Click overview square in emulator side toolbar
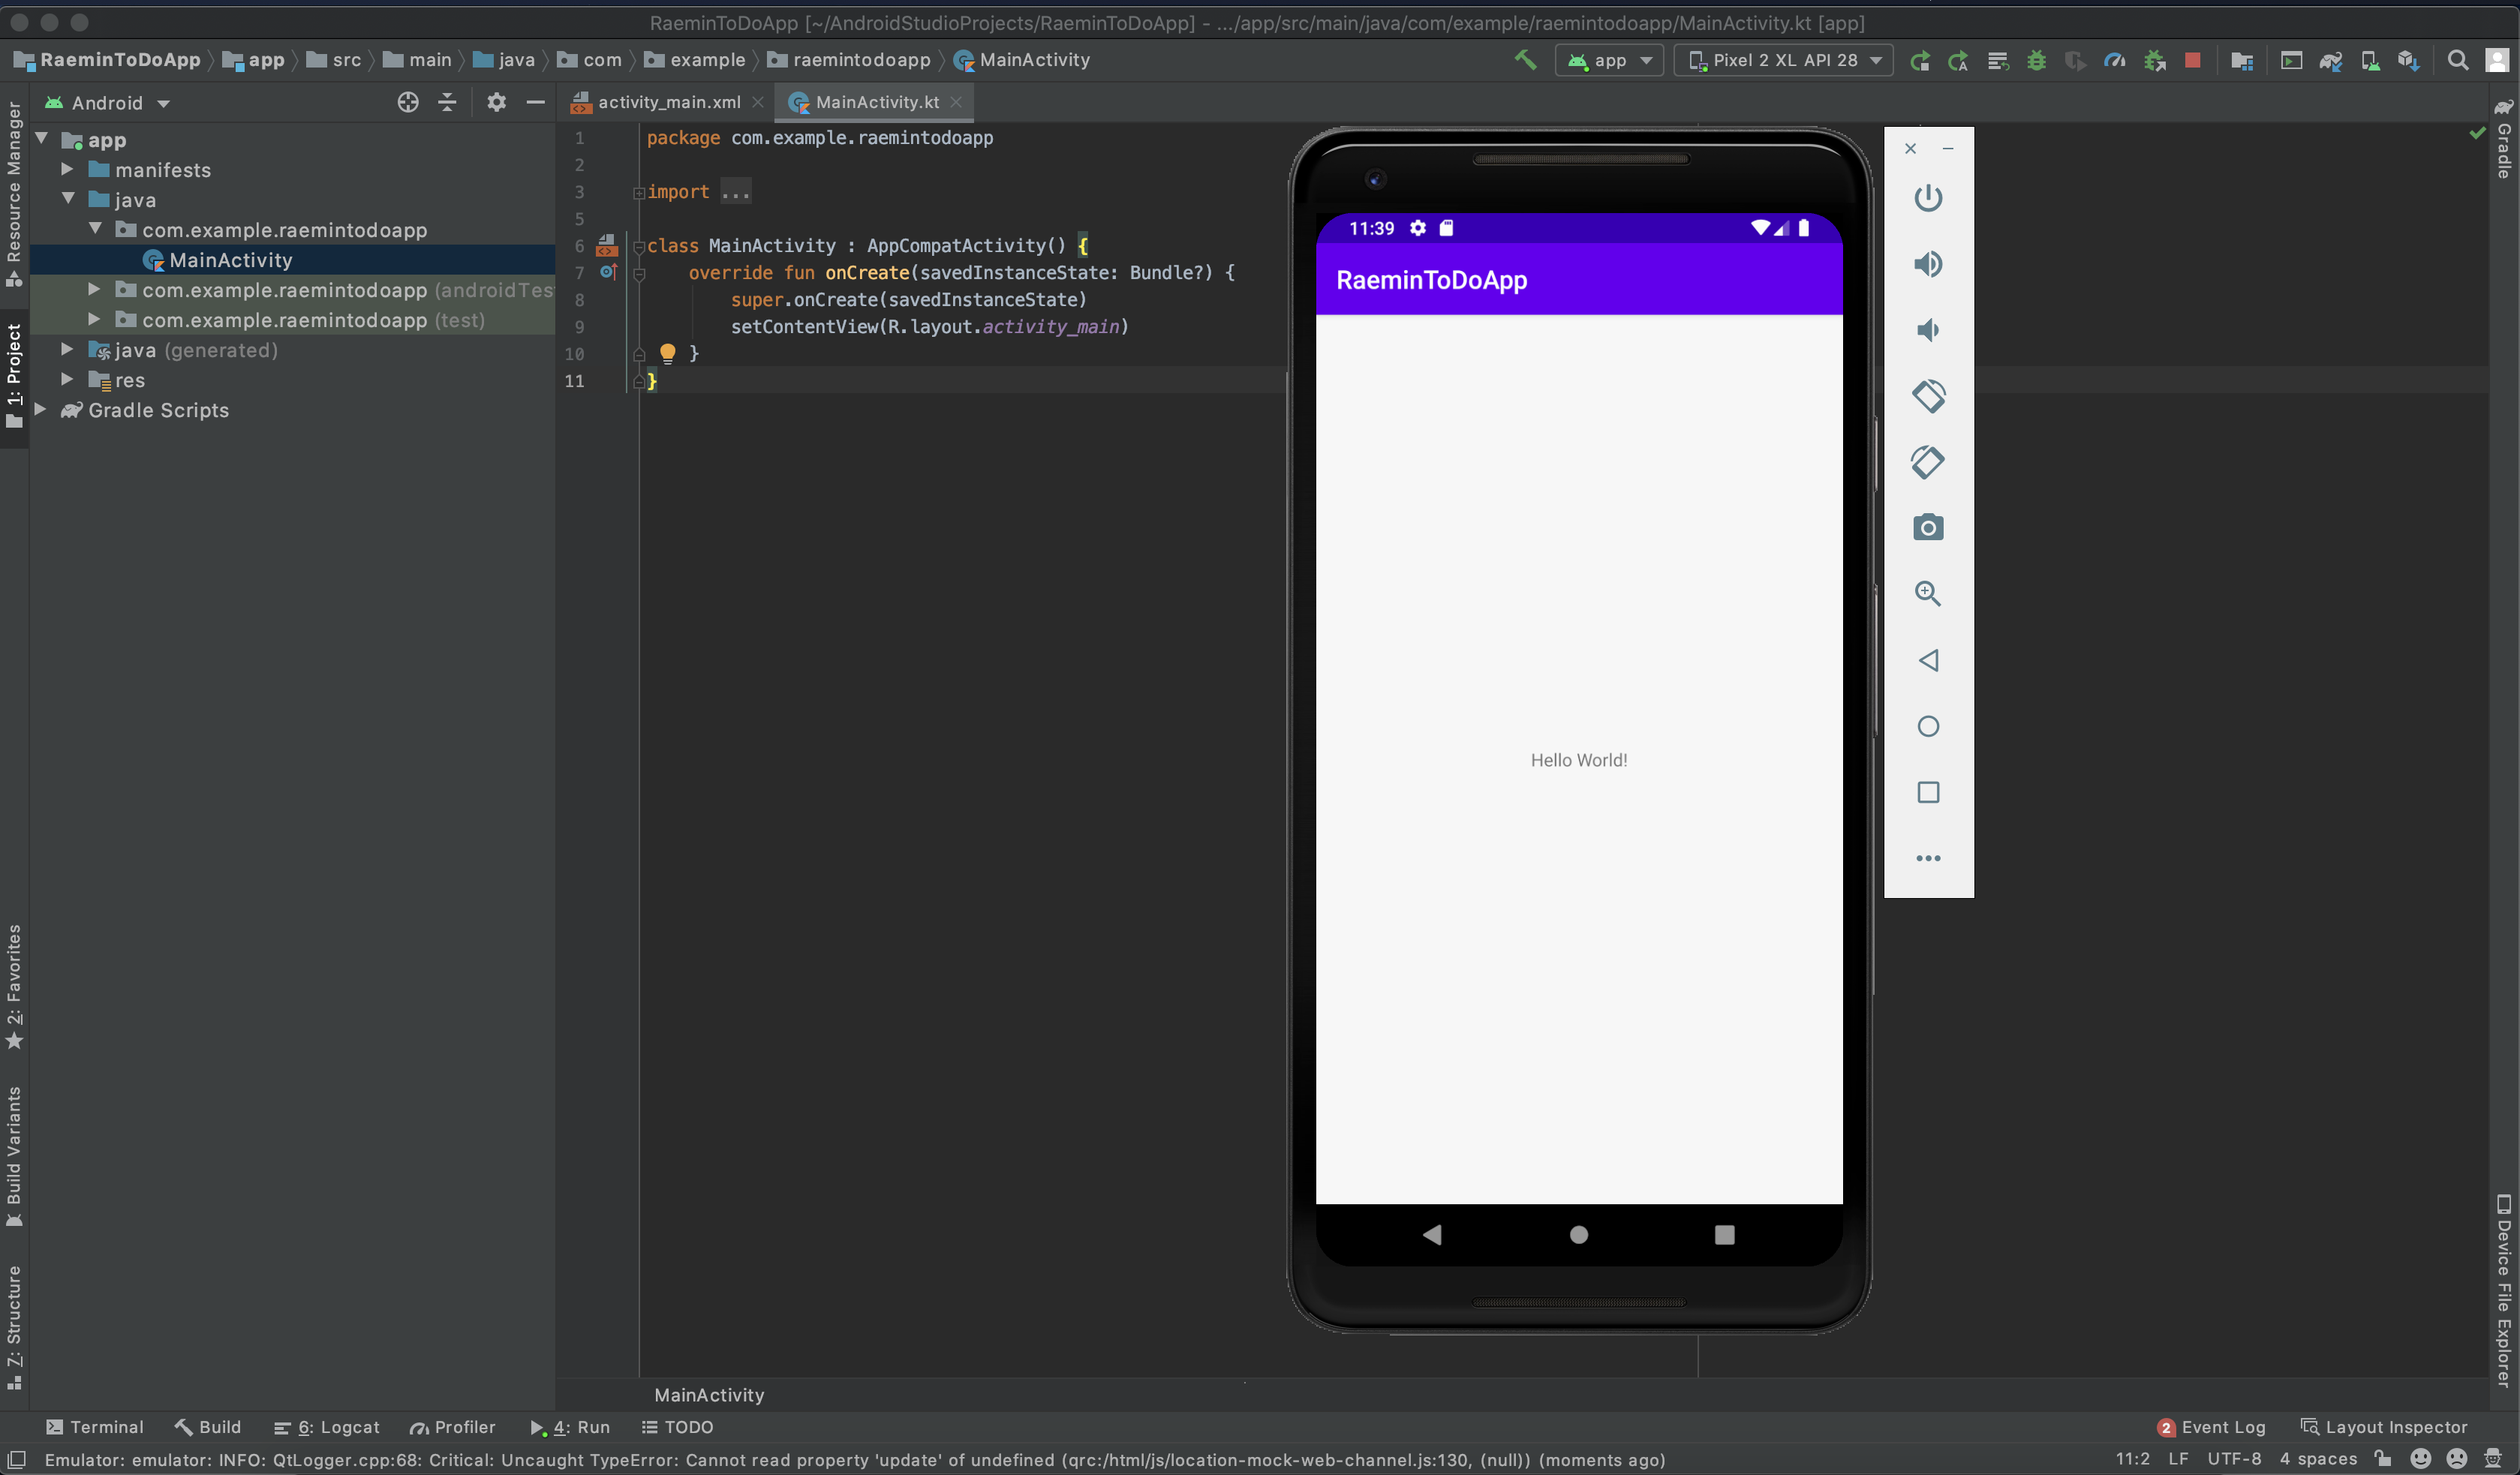This screenshot has height=1475, width=2520. point(1928,792)
